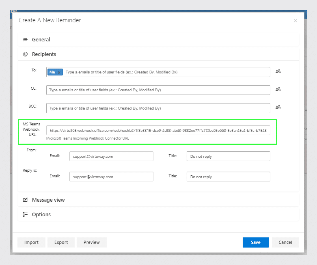Close the Create A New Reminder dialog
Viewport: 317px width, 265px height.
coord(295,21)
